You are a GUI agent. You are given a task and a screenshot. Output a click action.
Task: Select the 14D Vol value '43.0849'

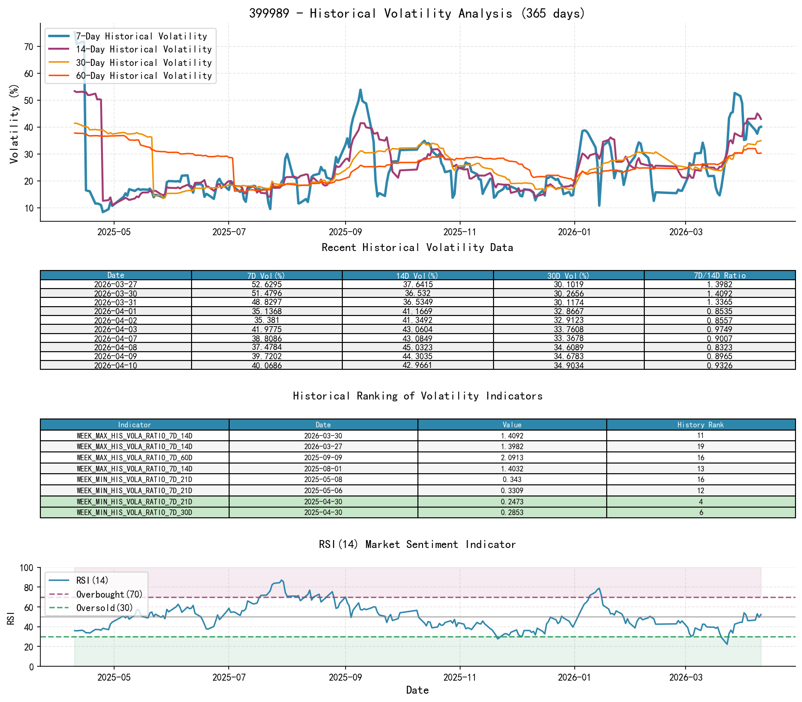418,338
